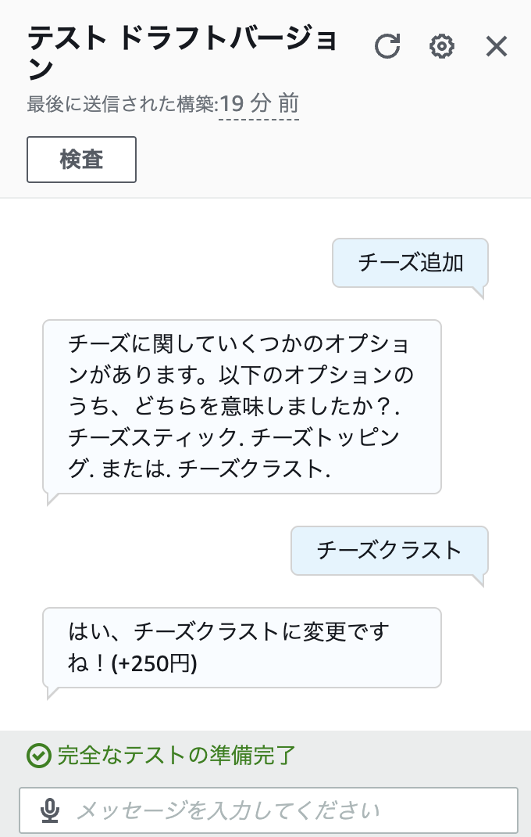Click the チーズ追加 chat bubble
Viewport: 531px width, 837px height.
410,263
